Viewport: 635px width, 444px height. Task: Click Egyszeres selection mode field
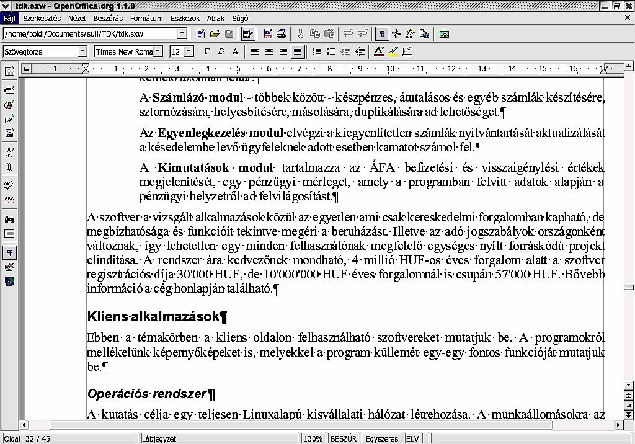click(382, 439)
